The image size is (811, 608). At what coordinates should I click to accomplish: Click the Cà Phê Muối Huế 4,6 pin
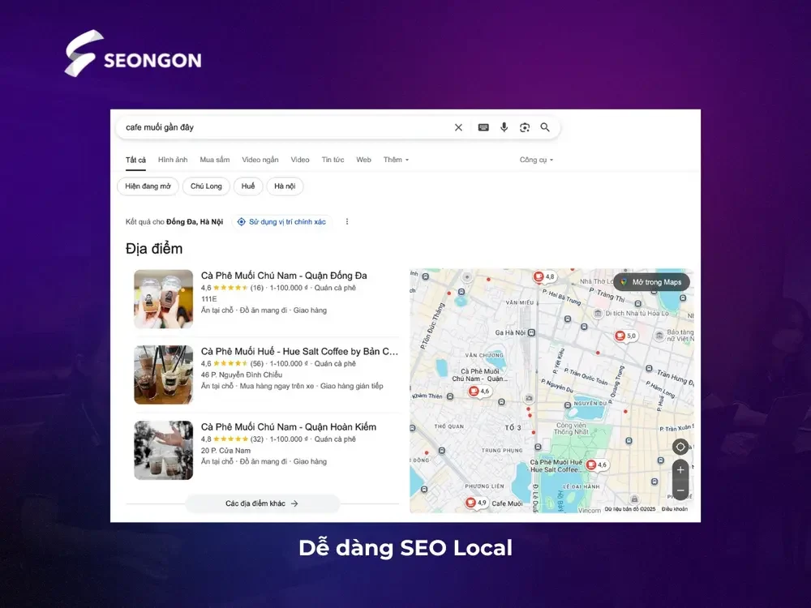click(596, 465)
